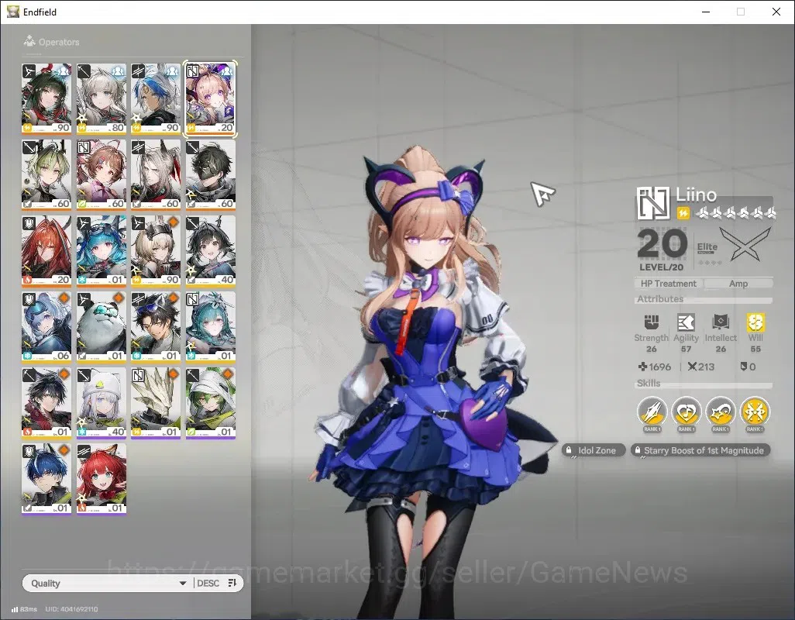Viewport: 795px width, 620px height.
Task: Click the six-star rarity indicator
Action: coord(735,213)
